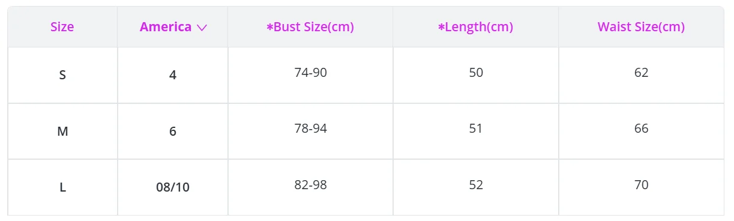Click the waist size value 70
The image size is (734, 221).
(642, 184)
